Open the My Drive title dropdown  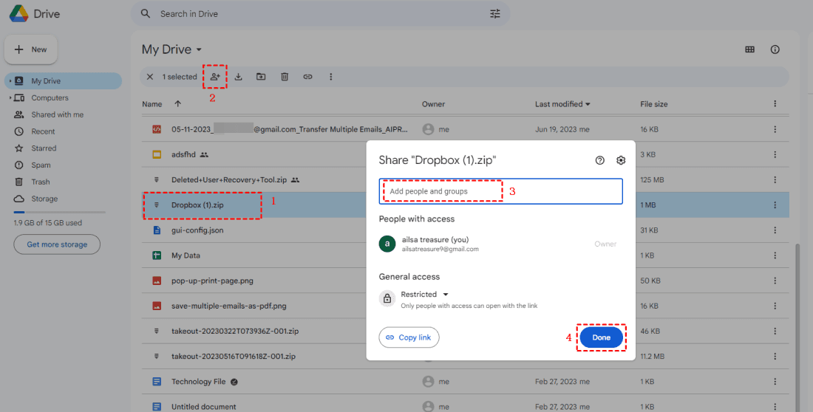point(199,49)
